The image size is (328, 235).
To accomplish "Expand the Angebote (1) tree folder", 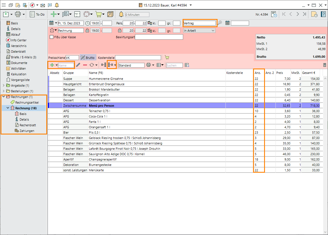I will click(4, 86).
